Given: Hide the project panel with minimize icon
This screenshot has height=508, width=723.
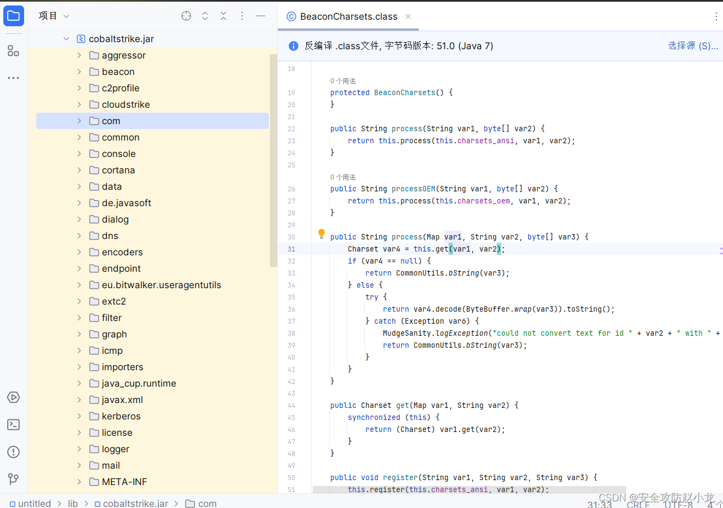Looking at the screenshot, I should (261, 16).
